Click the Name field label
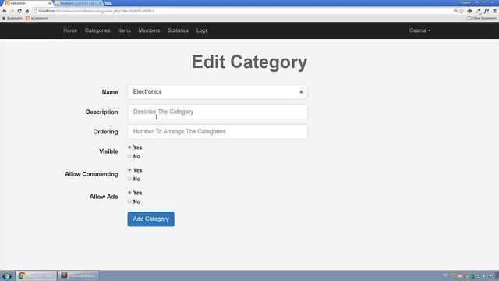This screenshot has height=281, width=499. (110, 92)
